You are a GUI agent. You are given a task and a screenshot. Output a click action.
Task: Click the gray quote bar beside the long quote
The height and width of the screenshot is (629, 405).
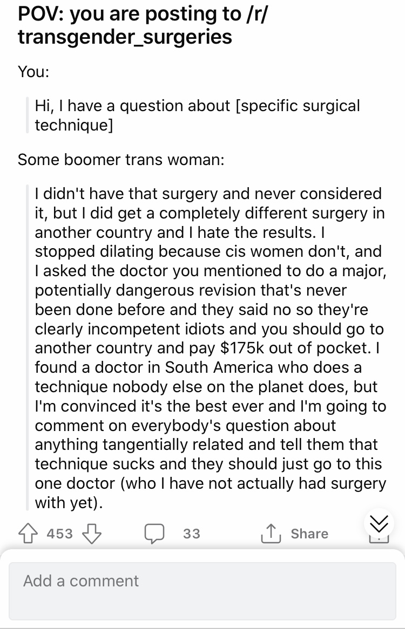(x=28, y=347)
